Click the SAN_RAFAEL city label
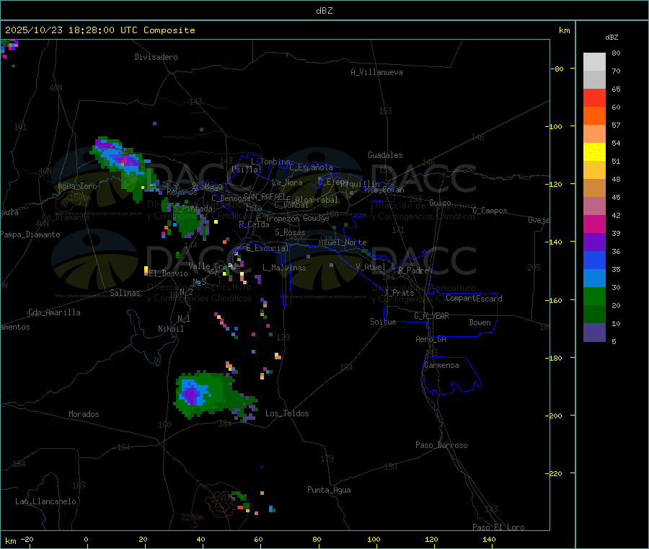 coord(265,196)
